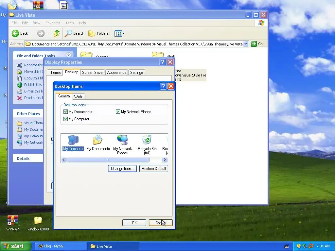Click the horizontal scrollbar thumb of icon list
335x251 pixels.
(x=108, y=159)
